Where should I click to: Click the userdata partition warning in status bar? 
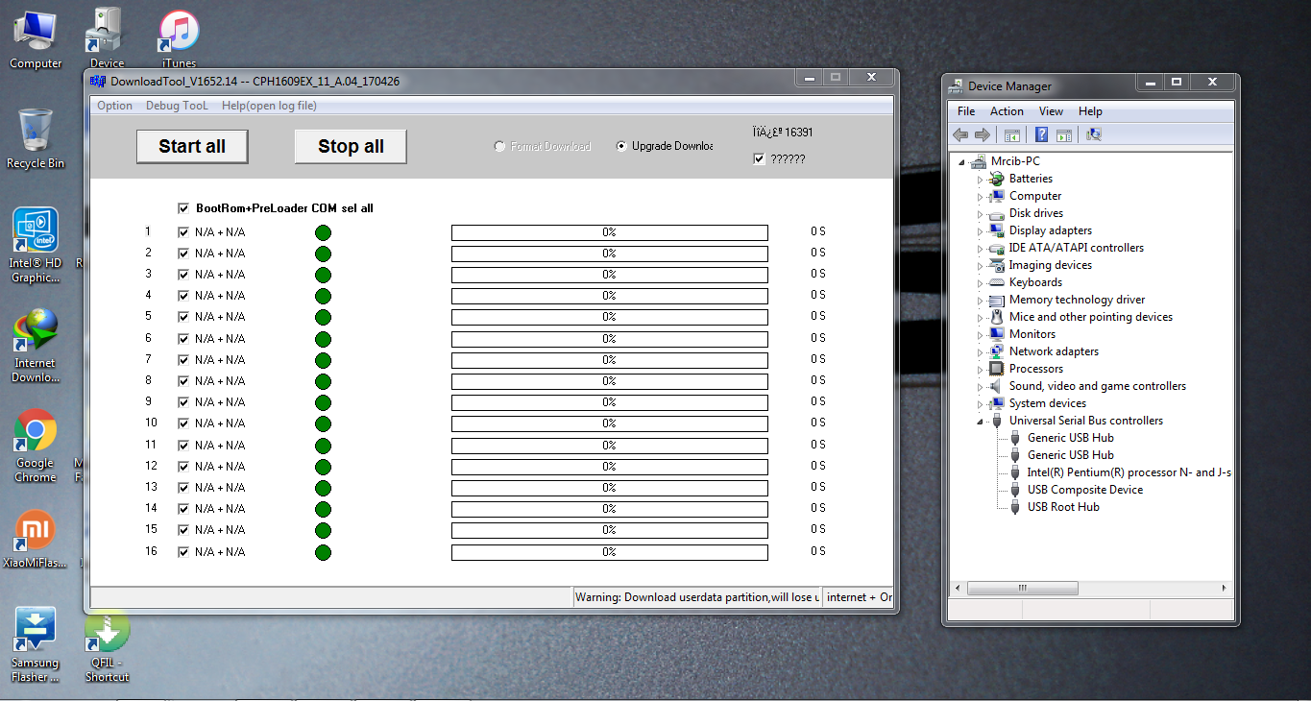(x=697, y=597)
